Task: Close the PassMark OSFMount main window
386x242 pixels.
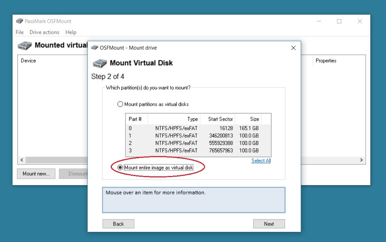Action: [x=360, y=21]
